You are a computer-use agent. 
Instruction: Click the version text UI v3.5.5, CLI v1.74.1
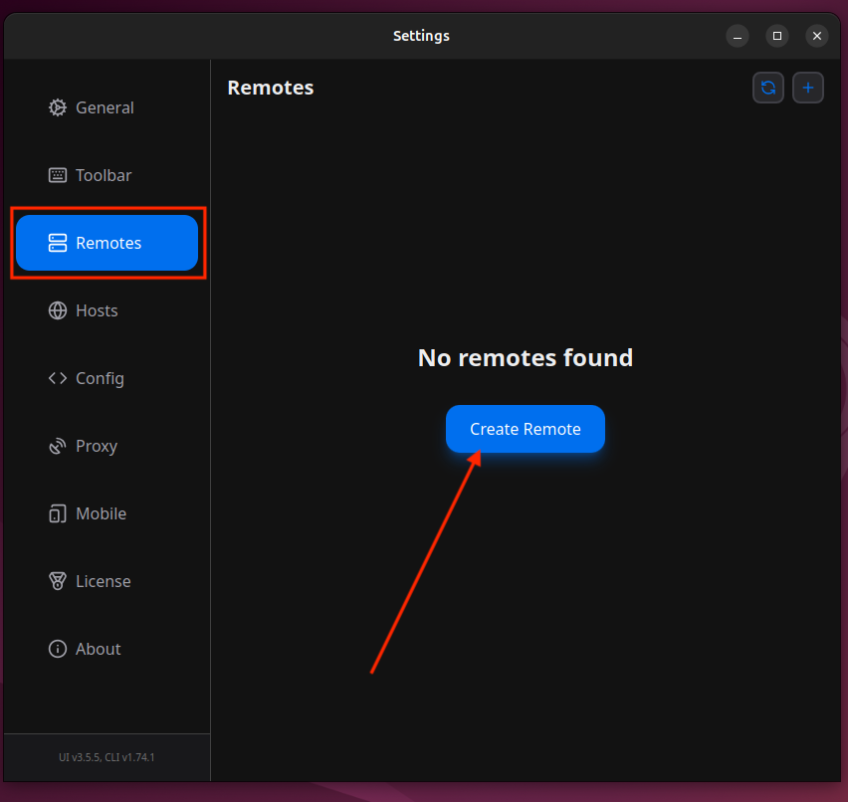[x=106, y=757]
